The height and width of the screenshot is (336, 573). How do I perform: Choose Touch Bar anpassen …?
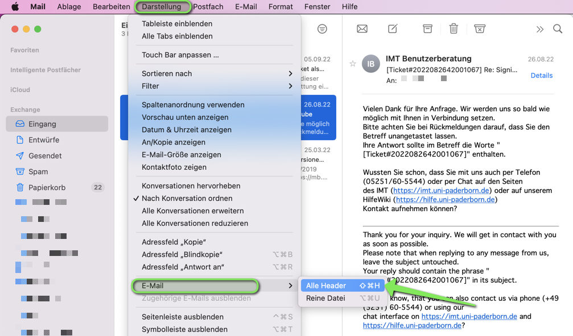[215, 55]
